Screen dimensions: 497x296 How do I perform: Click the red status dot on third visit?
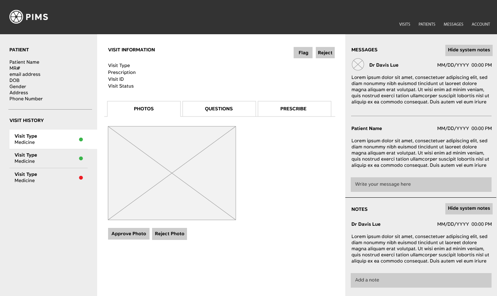pos(81,178)
